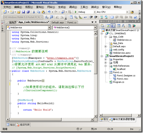Click the Cut scissors icon
The image size is (143, 133).
(34, 12)
